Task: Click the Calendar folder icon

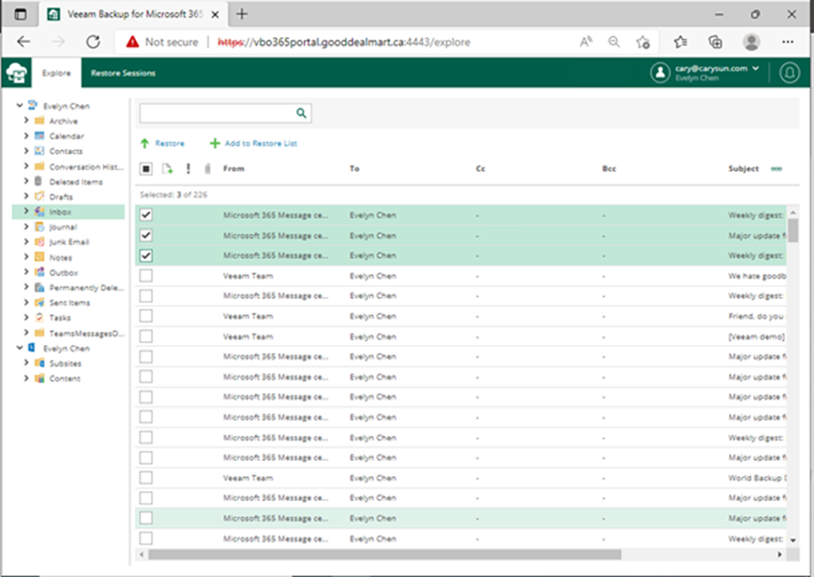Action: (40, 136)
